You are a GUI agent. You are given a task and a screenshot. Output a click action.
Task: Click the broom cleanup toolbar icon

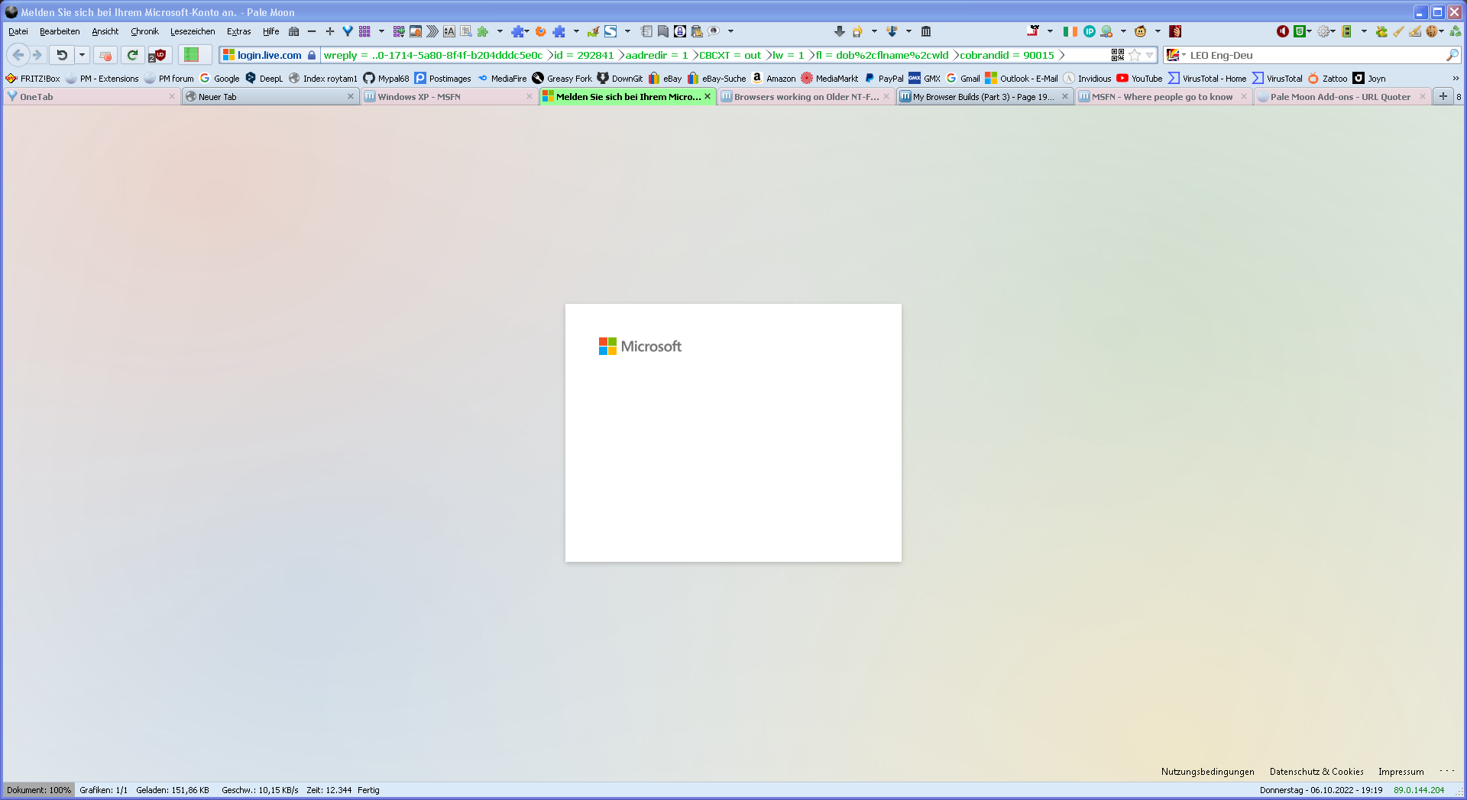point(1399,31)
